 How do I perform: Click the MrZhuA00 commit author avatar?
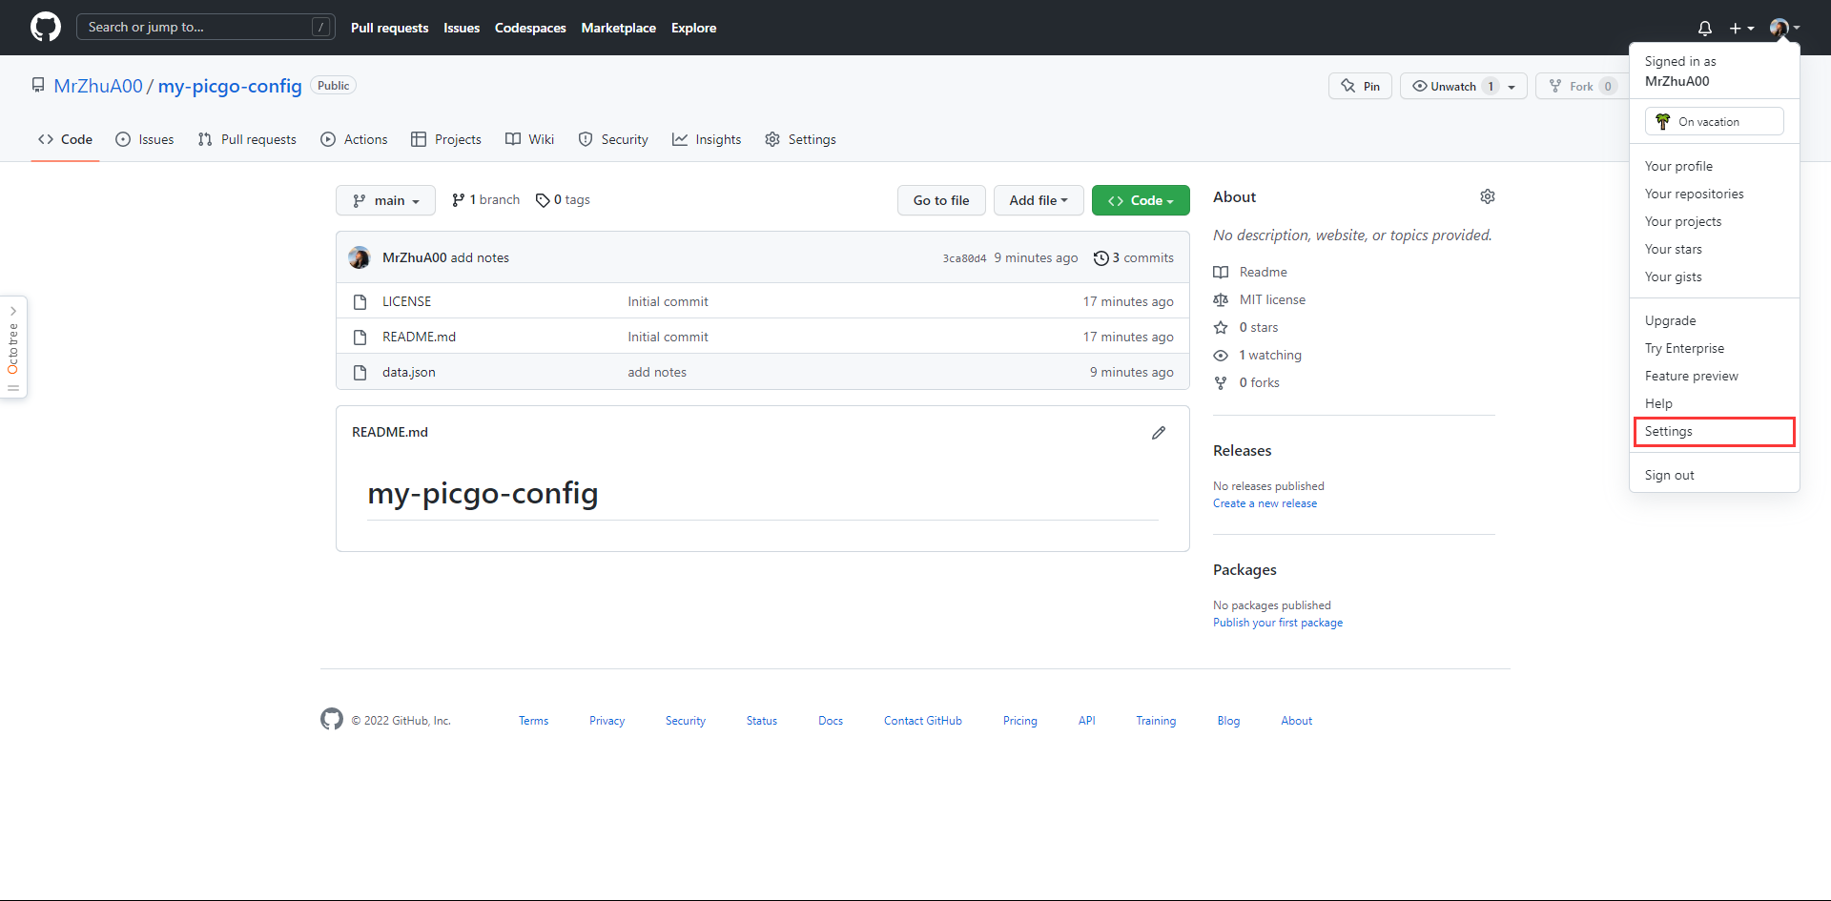click(x=360, y=257)
